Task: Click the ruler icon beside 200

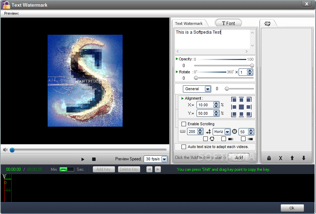Action: click(183, 132)
